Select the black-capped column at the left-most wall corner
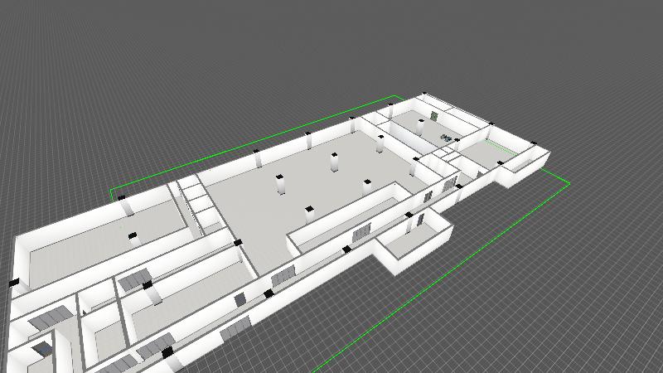The height and width of the screenshot is (373, 663). 12,284
